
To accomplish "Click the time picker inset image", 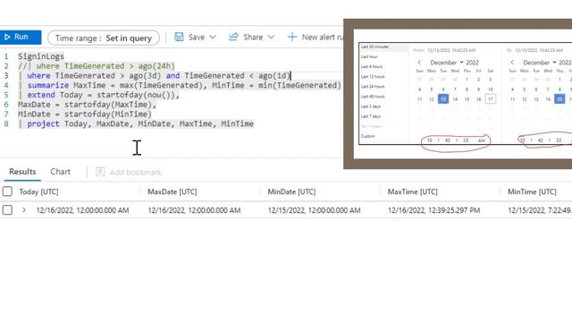I will (458, 94).
